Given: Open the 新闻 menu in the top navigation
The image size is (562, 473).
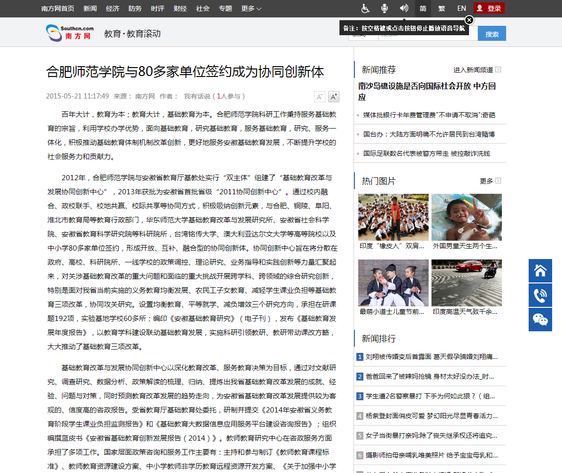Looking at the screenshot, I should (90, 8).
